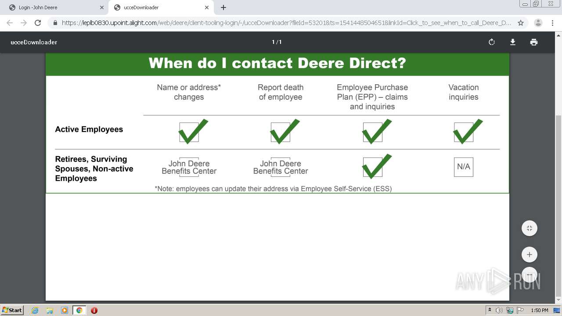Close the Login - John Deere tab

coord(101,7)
